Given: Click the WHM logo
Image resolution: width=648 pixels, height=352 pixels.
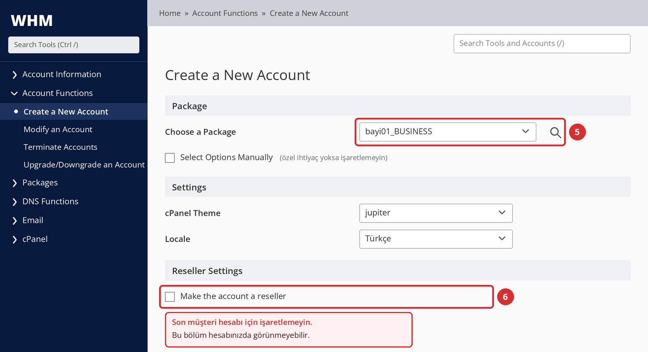Looking at the screenshot, I should click(x=32, y=20).
